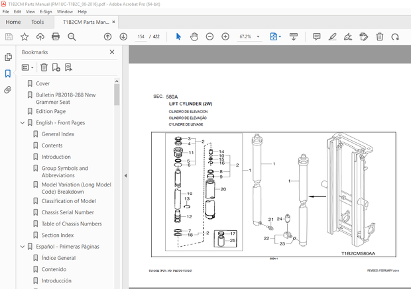The height and width of the screenshot is (289, 411).
Task: Upload file to cloud icon
Action: pos(40,36)
